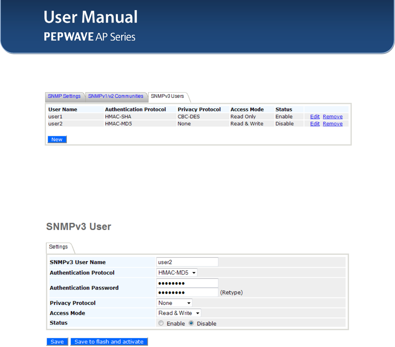Edit the user2 SNMPv3 entry
Viewport: 395px width, 347px height.
[315, 124]
